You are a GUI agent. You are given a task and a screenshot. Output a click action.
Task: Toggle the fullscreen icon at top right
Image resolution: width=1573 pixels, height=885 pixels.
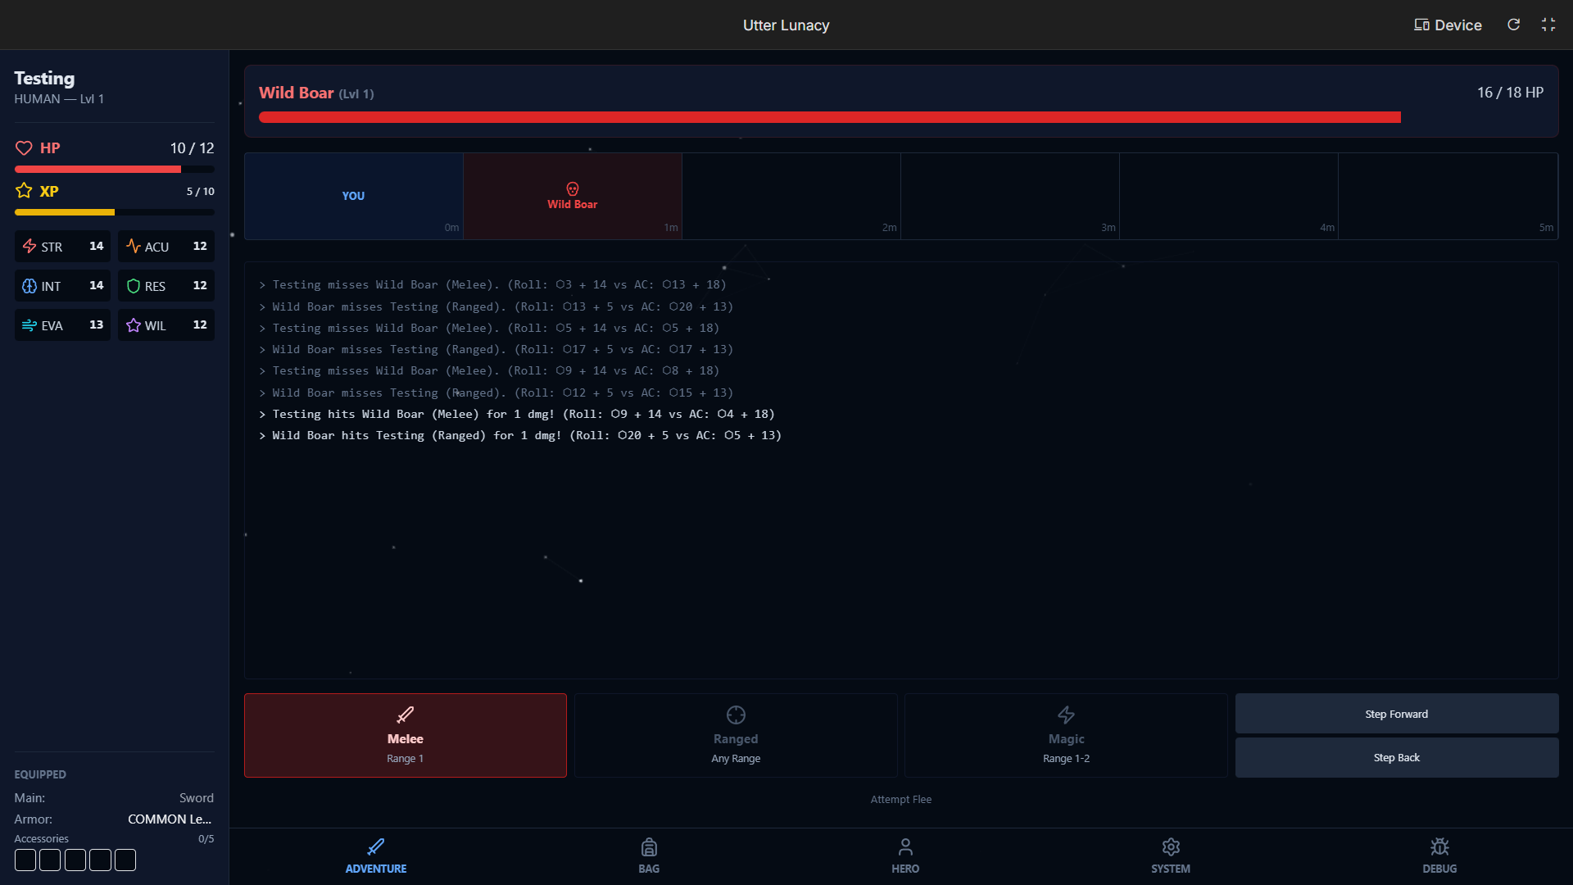tap(1548, 25)
